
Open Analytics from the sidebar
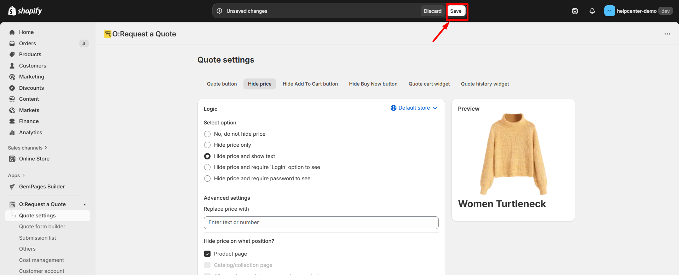pos(30,133)
